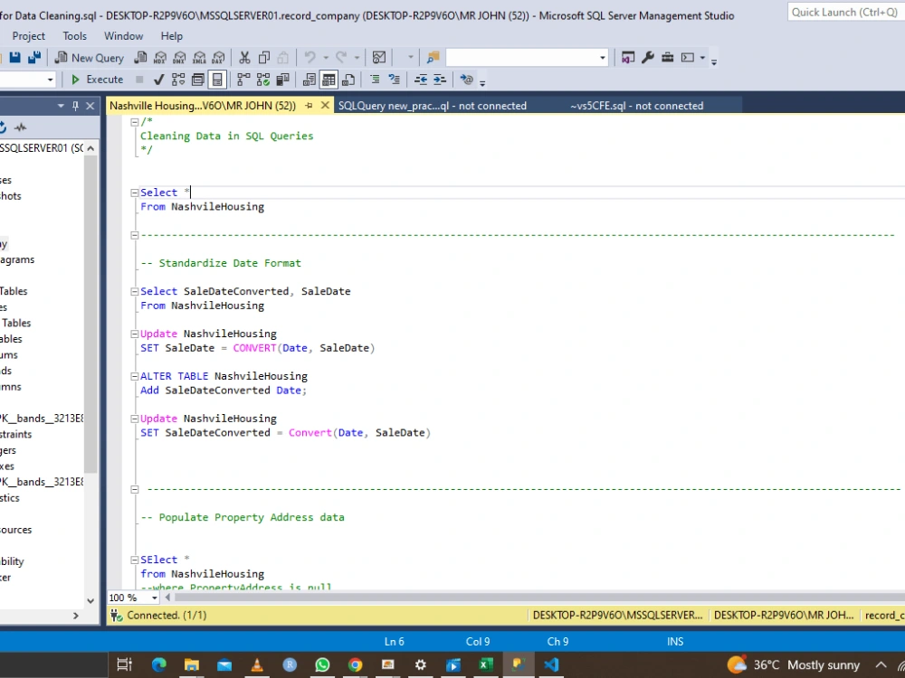The image size is (905, 678).
Task: Open Analysis Services DAX Query icon
Action: click(218, 57)
